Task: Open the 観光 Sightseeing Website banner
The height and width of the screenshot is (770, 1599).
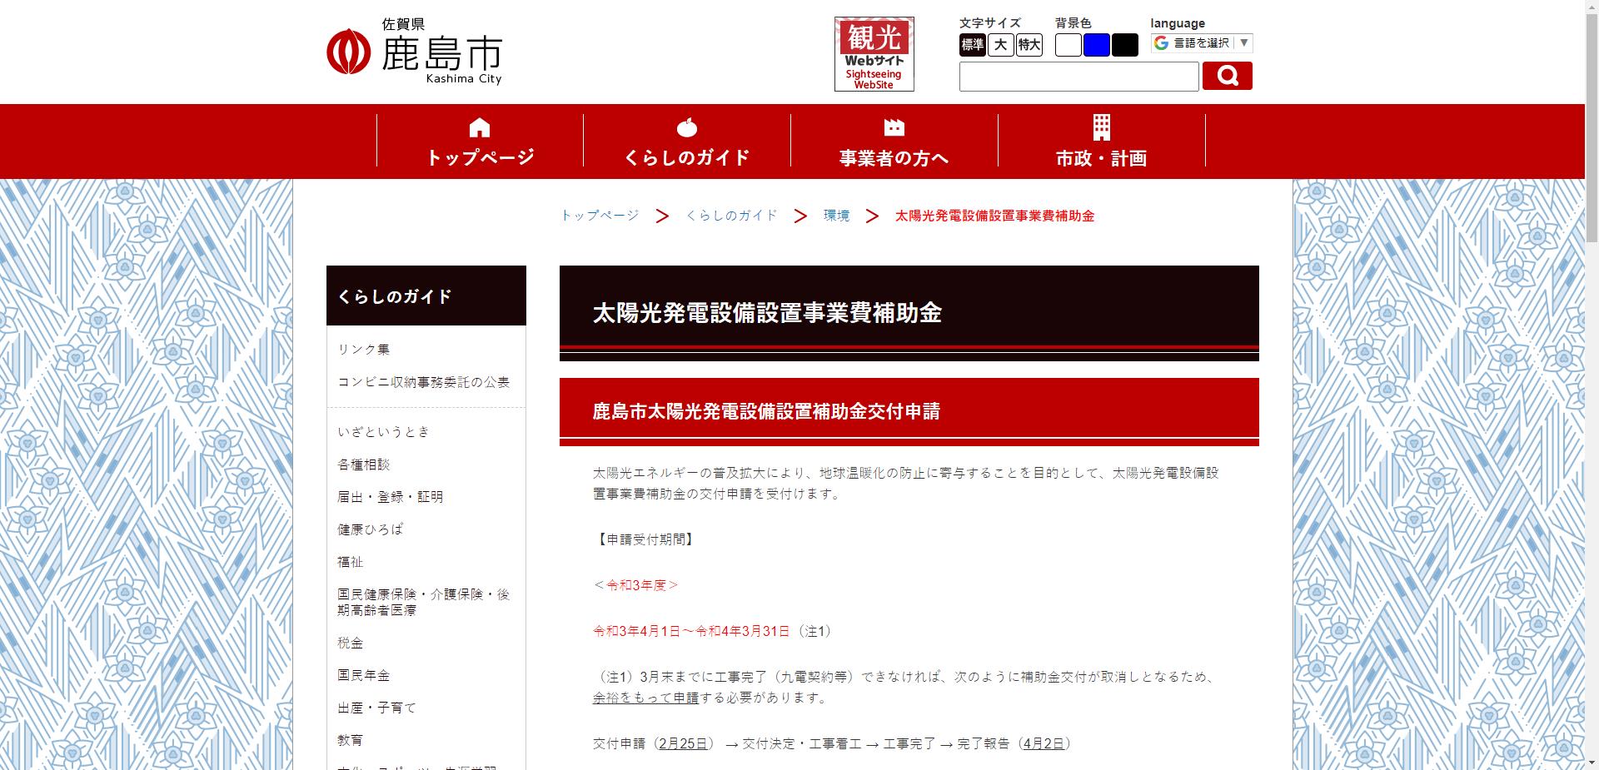Action: click(873, 53)
